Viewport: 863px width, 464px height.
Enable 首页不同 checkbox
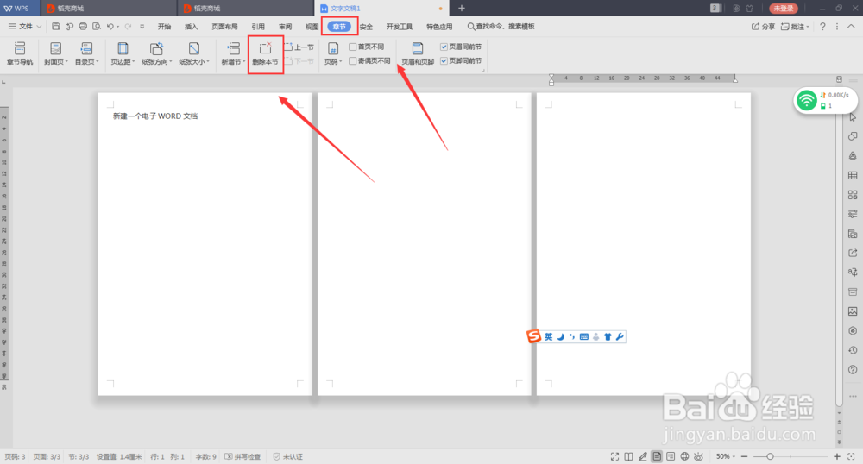coord(353,47)
